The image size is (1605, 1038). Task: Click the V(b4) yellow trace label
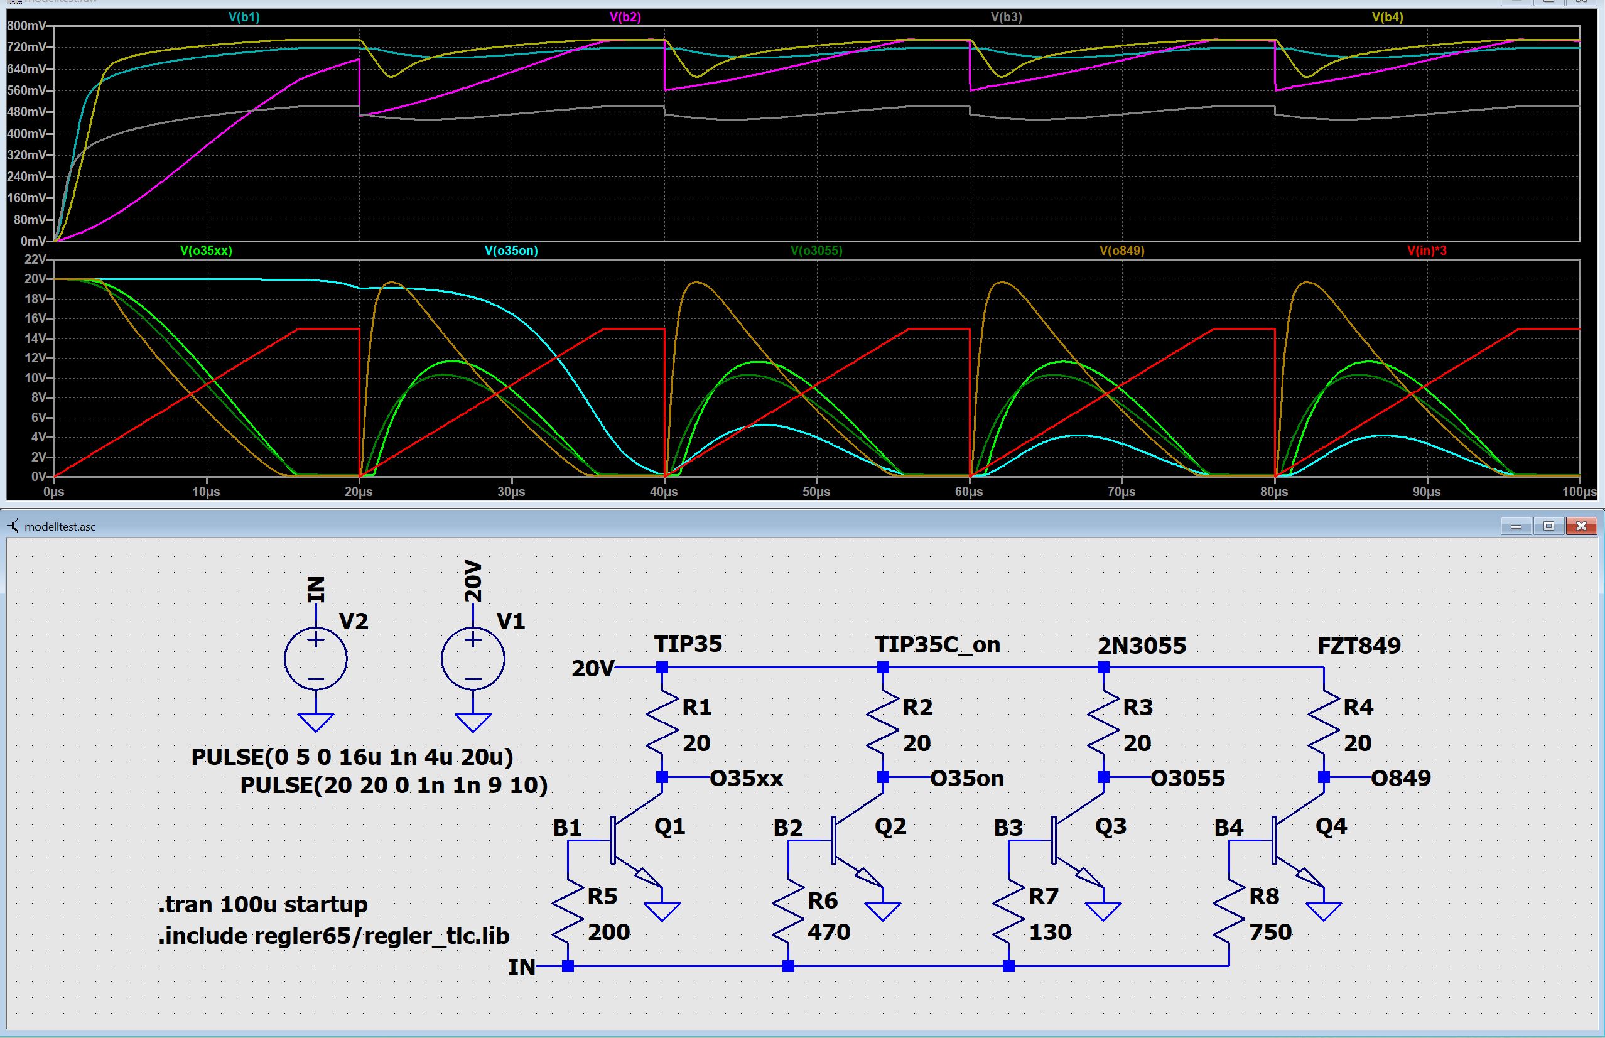point(1387,17)
